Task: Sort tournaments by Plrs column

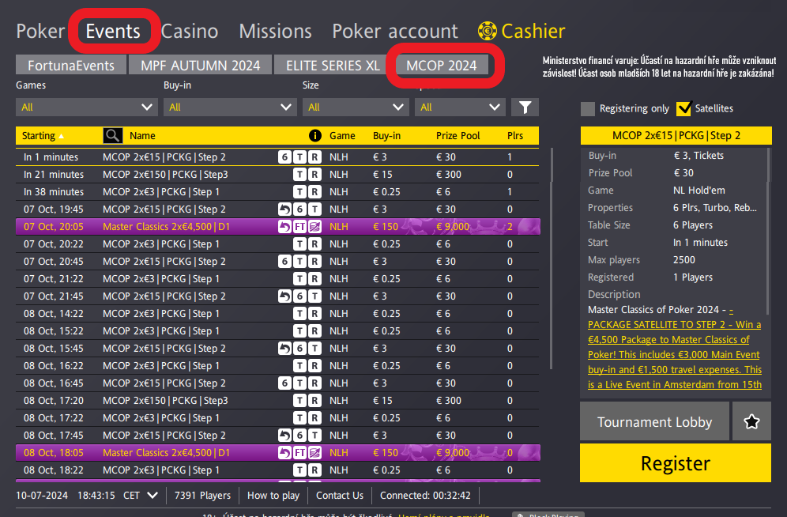Action: point(515,135)
